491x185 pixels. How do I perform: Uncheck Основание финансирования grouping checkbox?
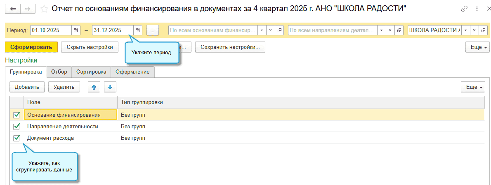[17, 115]
